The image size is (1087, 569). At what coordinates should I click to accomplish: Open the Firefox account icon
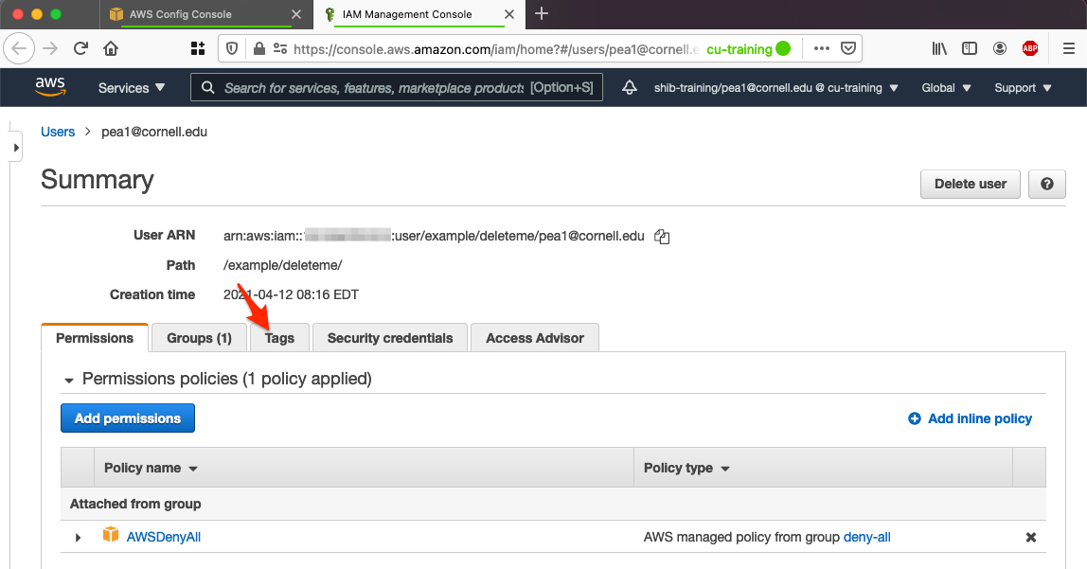(x=1000, y=48)
